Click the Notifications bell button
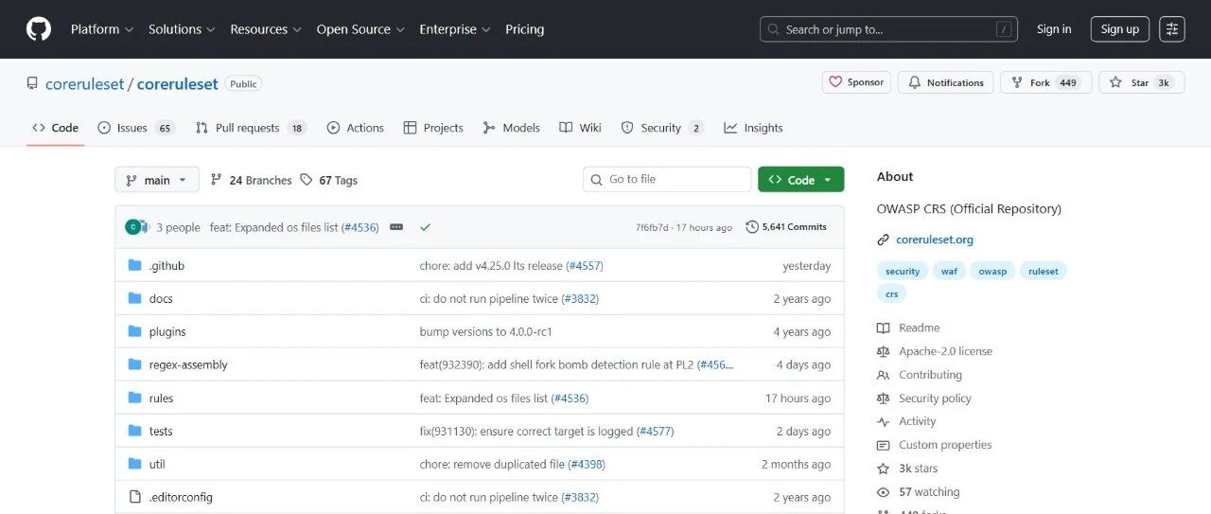This screenshot has height=514, width=1211. pyautogui.click(x=946, y=82)
